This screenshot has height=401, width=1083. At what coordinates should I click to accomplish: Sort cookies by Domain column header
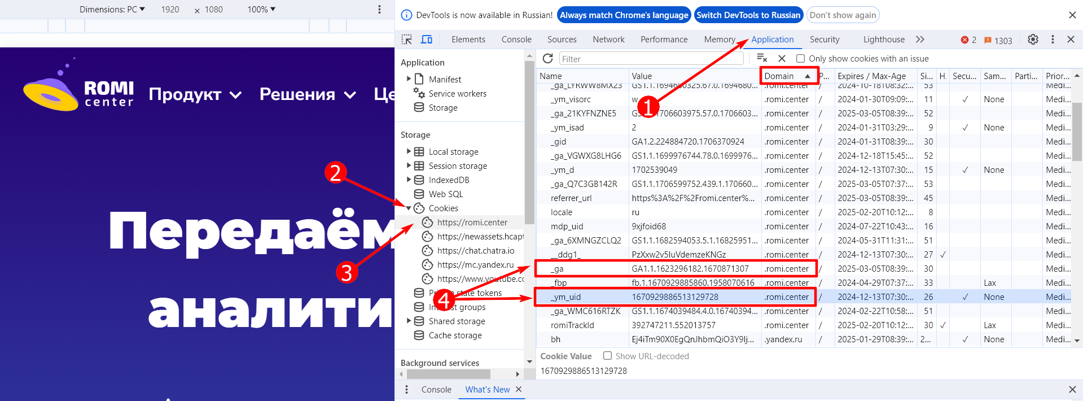[788, 76]
